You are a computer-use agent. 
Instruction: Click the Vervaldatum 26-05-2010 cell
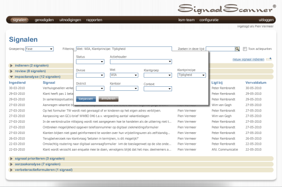[253, 138]
